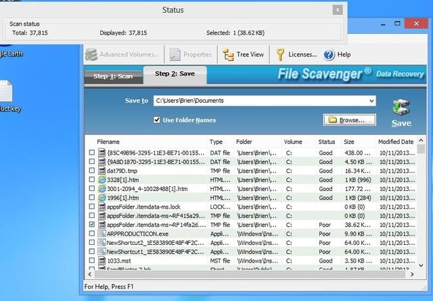The image size is (433, 301).
Task: Click the LOCK type cell
Action: tap(220, 207)
